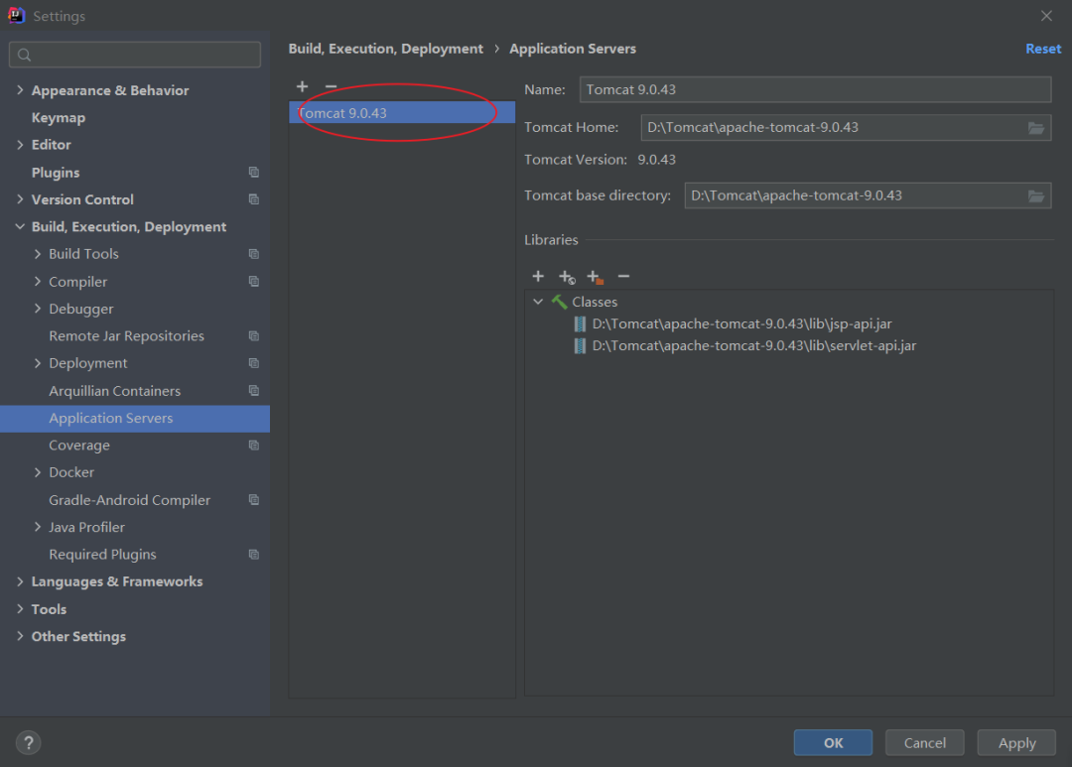Click the project-level icon beside Version Control
The height and width of the screenshot is (767, 1072).
pyautogui.click(x=254, y=199)
